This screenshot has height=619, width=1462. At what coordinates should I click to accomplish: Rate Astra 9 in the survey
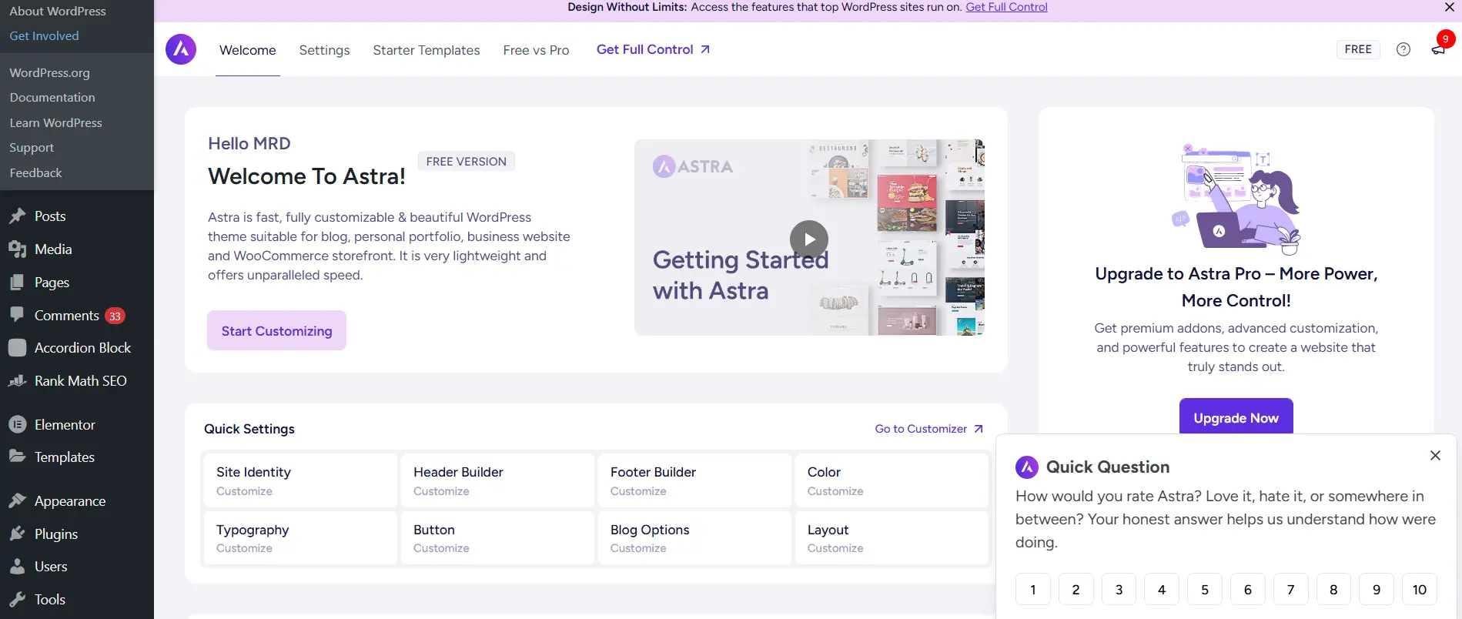(1377, 590)
